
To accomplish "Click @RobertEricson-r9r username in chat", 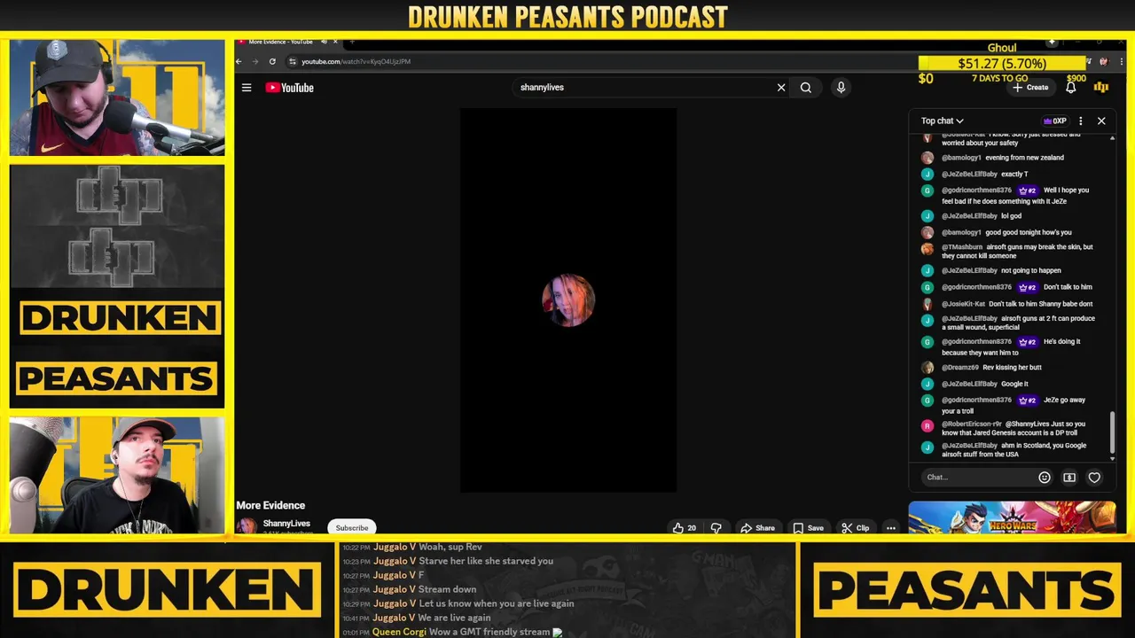I will (972, 424).
